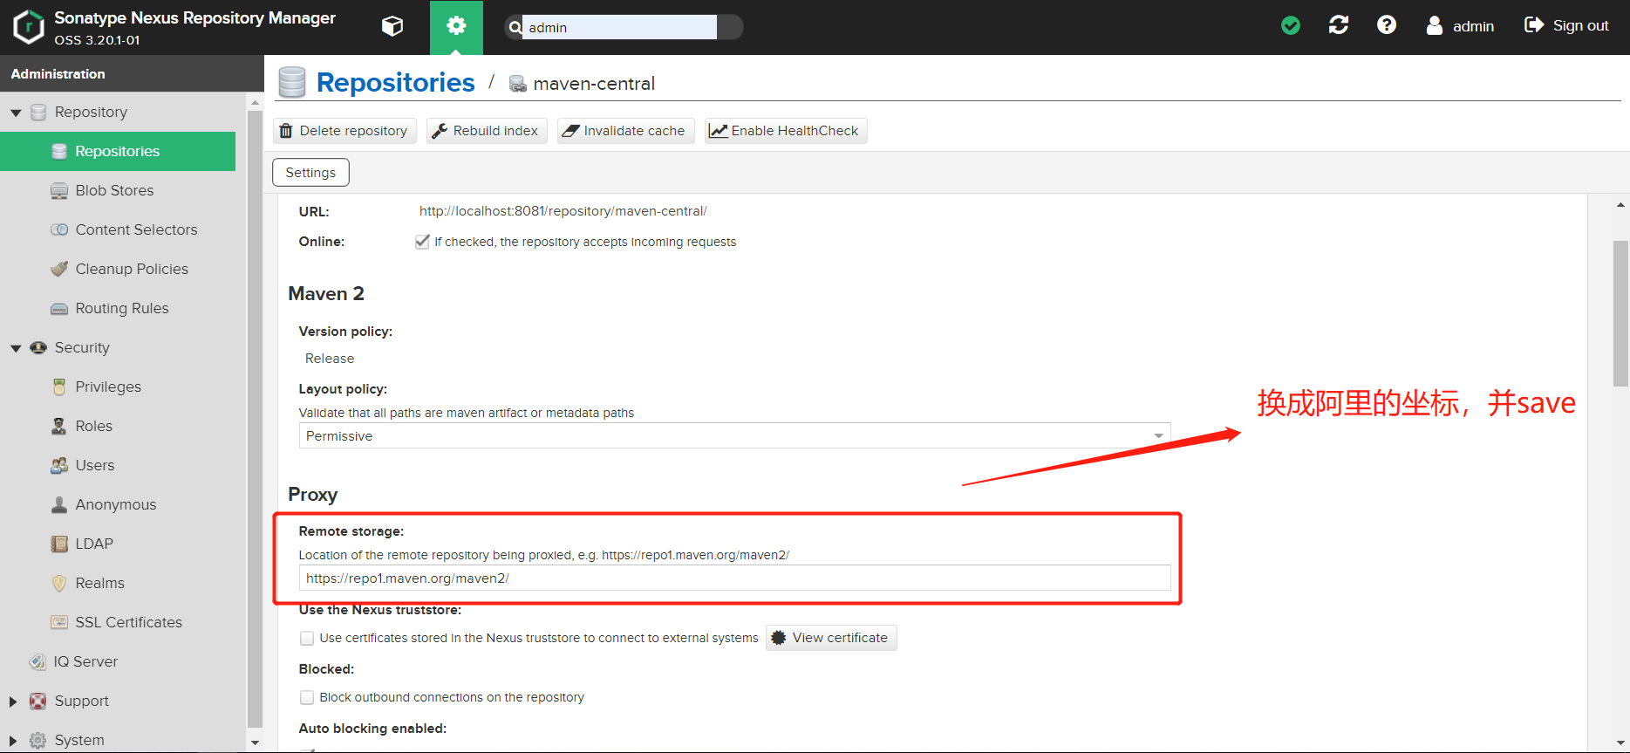The height and width of the screenshot is (753, 1630).
Task: Open SSL Certificates in the sidebar
Action: [129, 622]
